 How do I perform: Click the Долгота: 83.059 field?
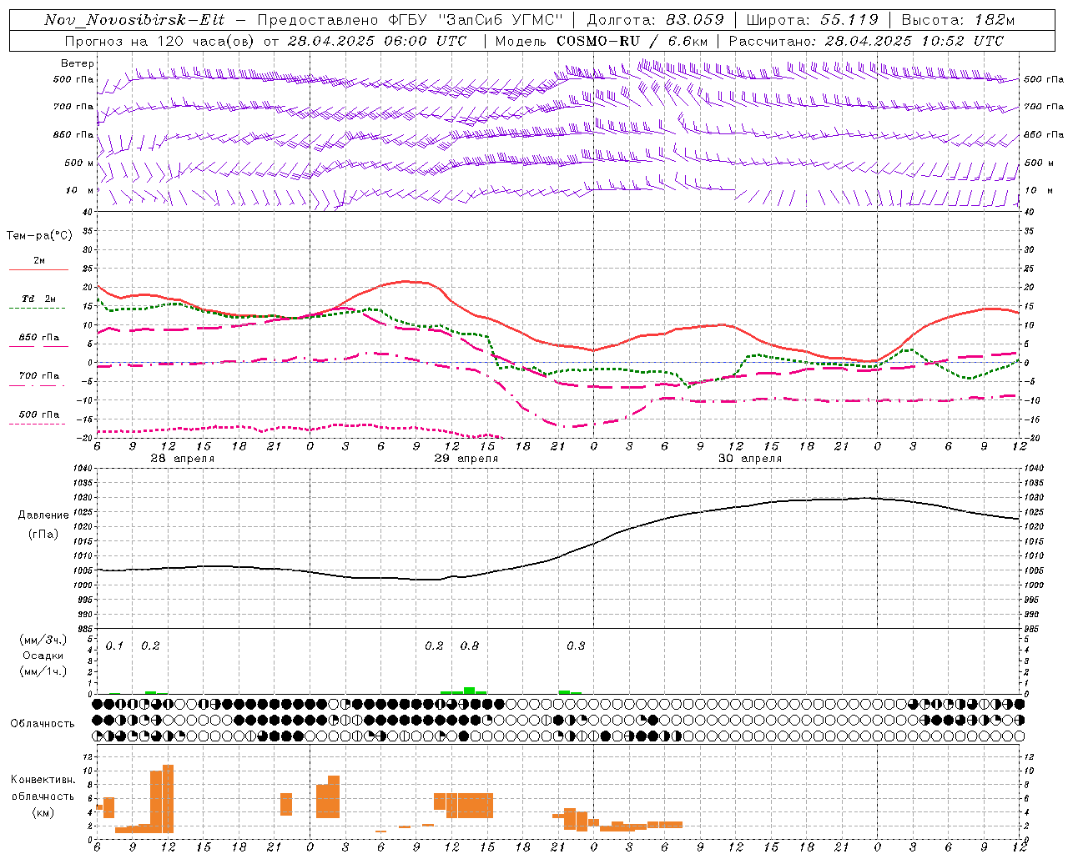(655, 20)
